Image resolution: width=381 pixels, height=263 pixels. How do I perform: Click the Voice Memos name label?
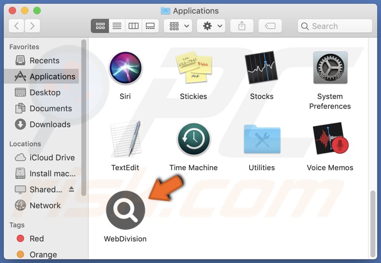(x=330, y=168)
